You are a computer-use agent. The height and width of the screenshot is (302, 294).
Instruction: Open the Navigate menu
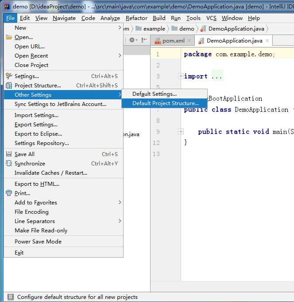tap(64, 18)
